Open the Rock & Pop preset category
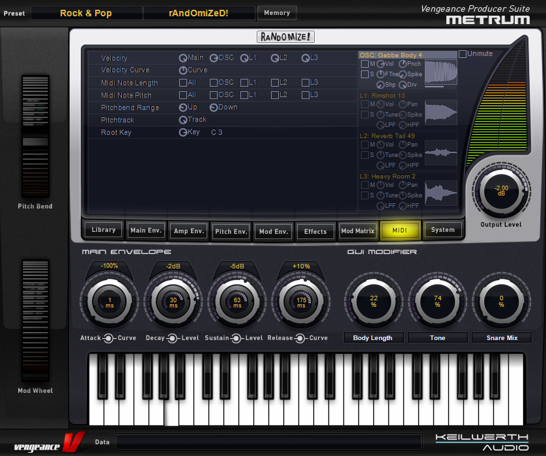The image size is (546, 456). click(x=86, y=13)
